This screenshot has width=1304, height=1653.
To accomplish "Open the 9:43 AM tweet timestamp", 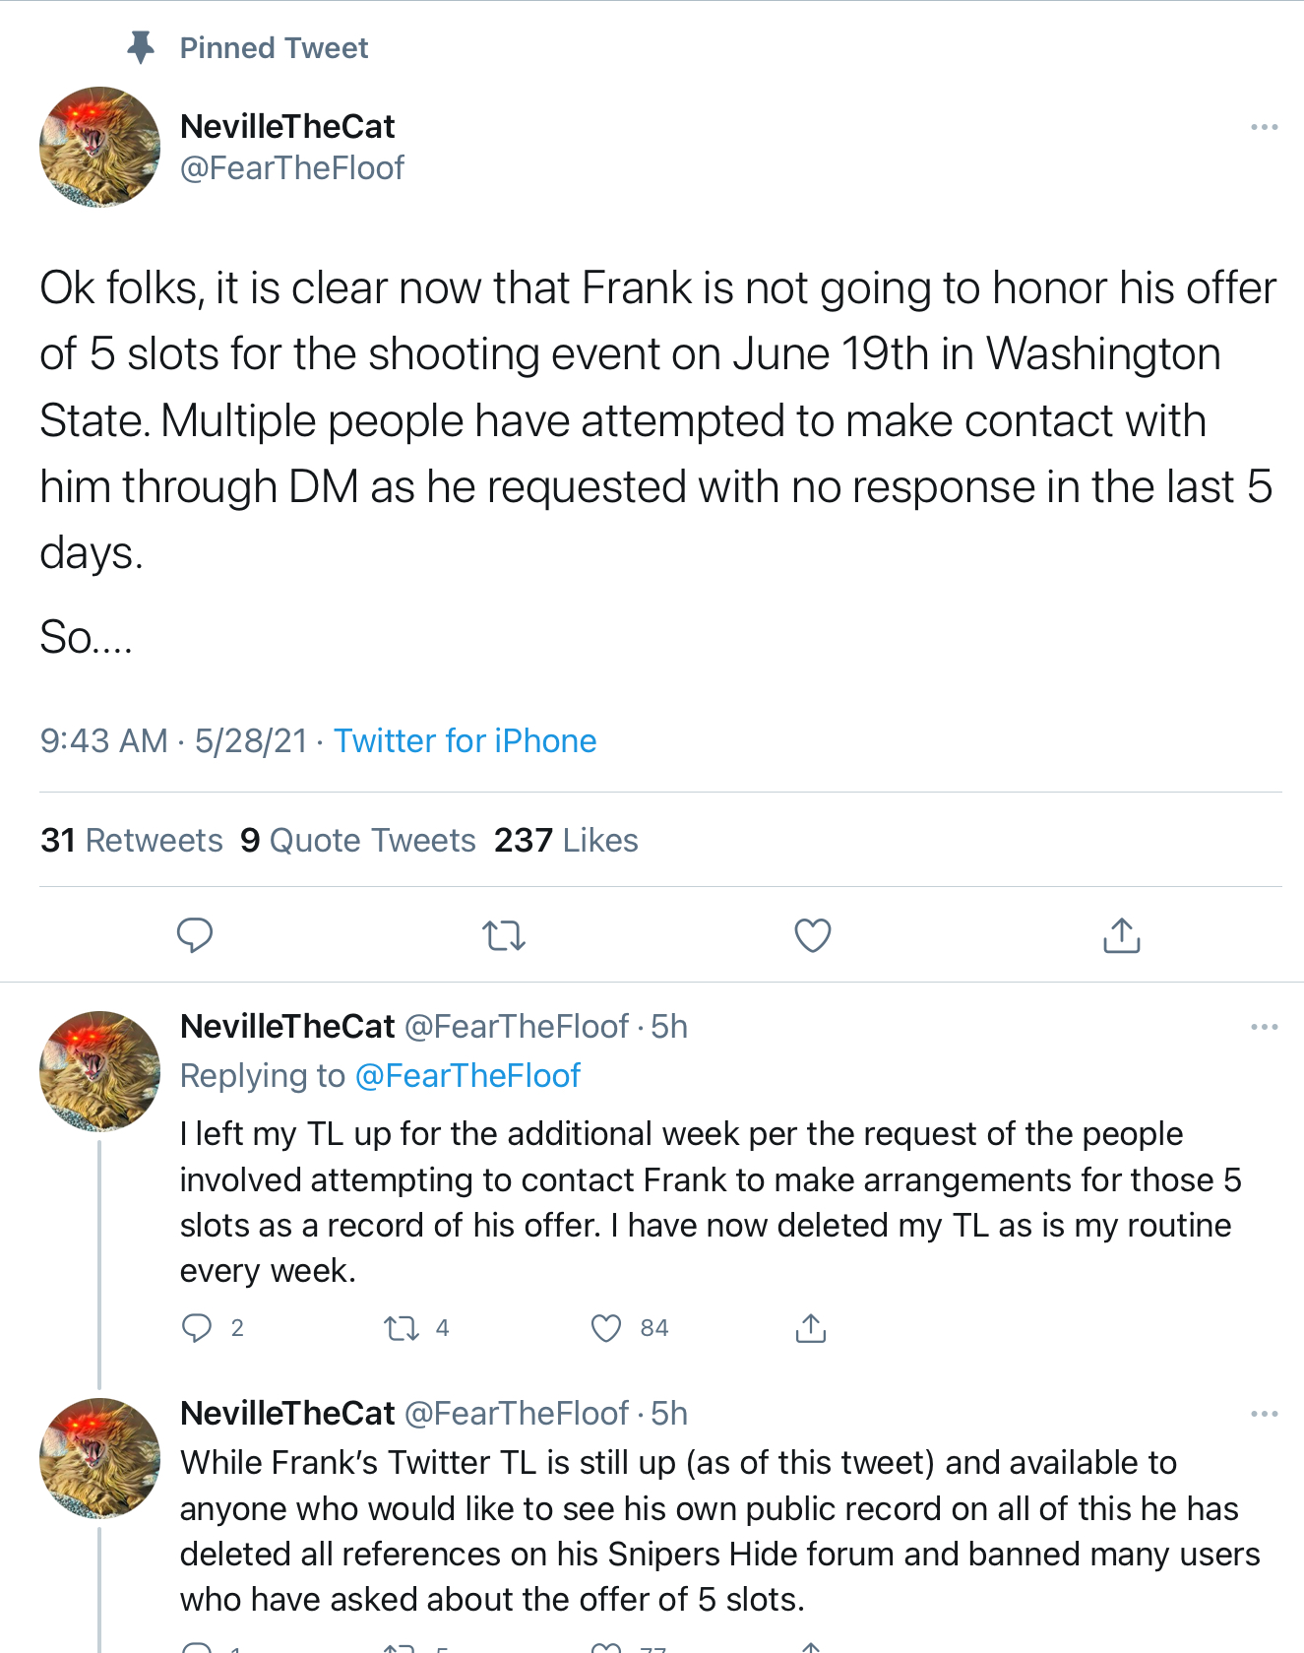I will [103, 740].
